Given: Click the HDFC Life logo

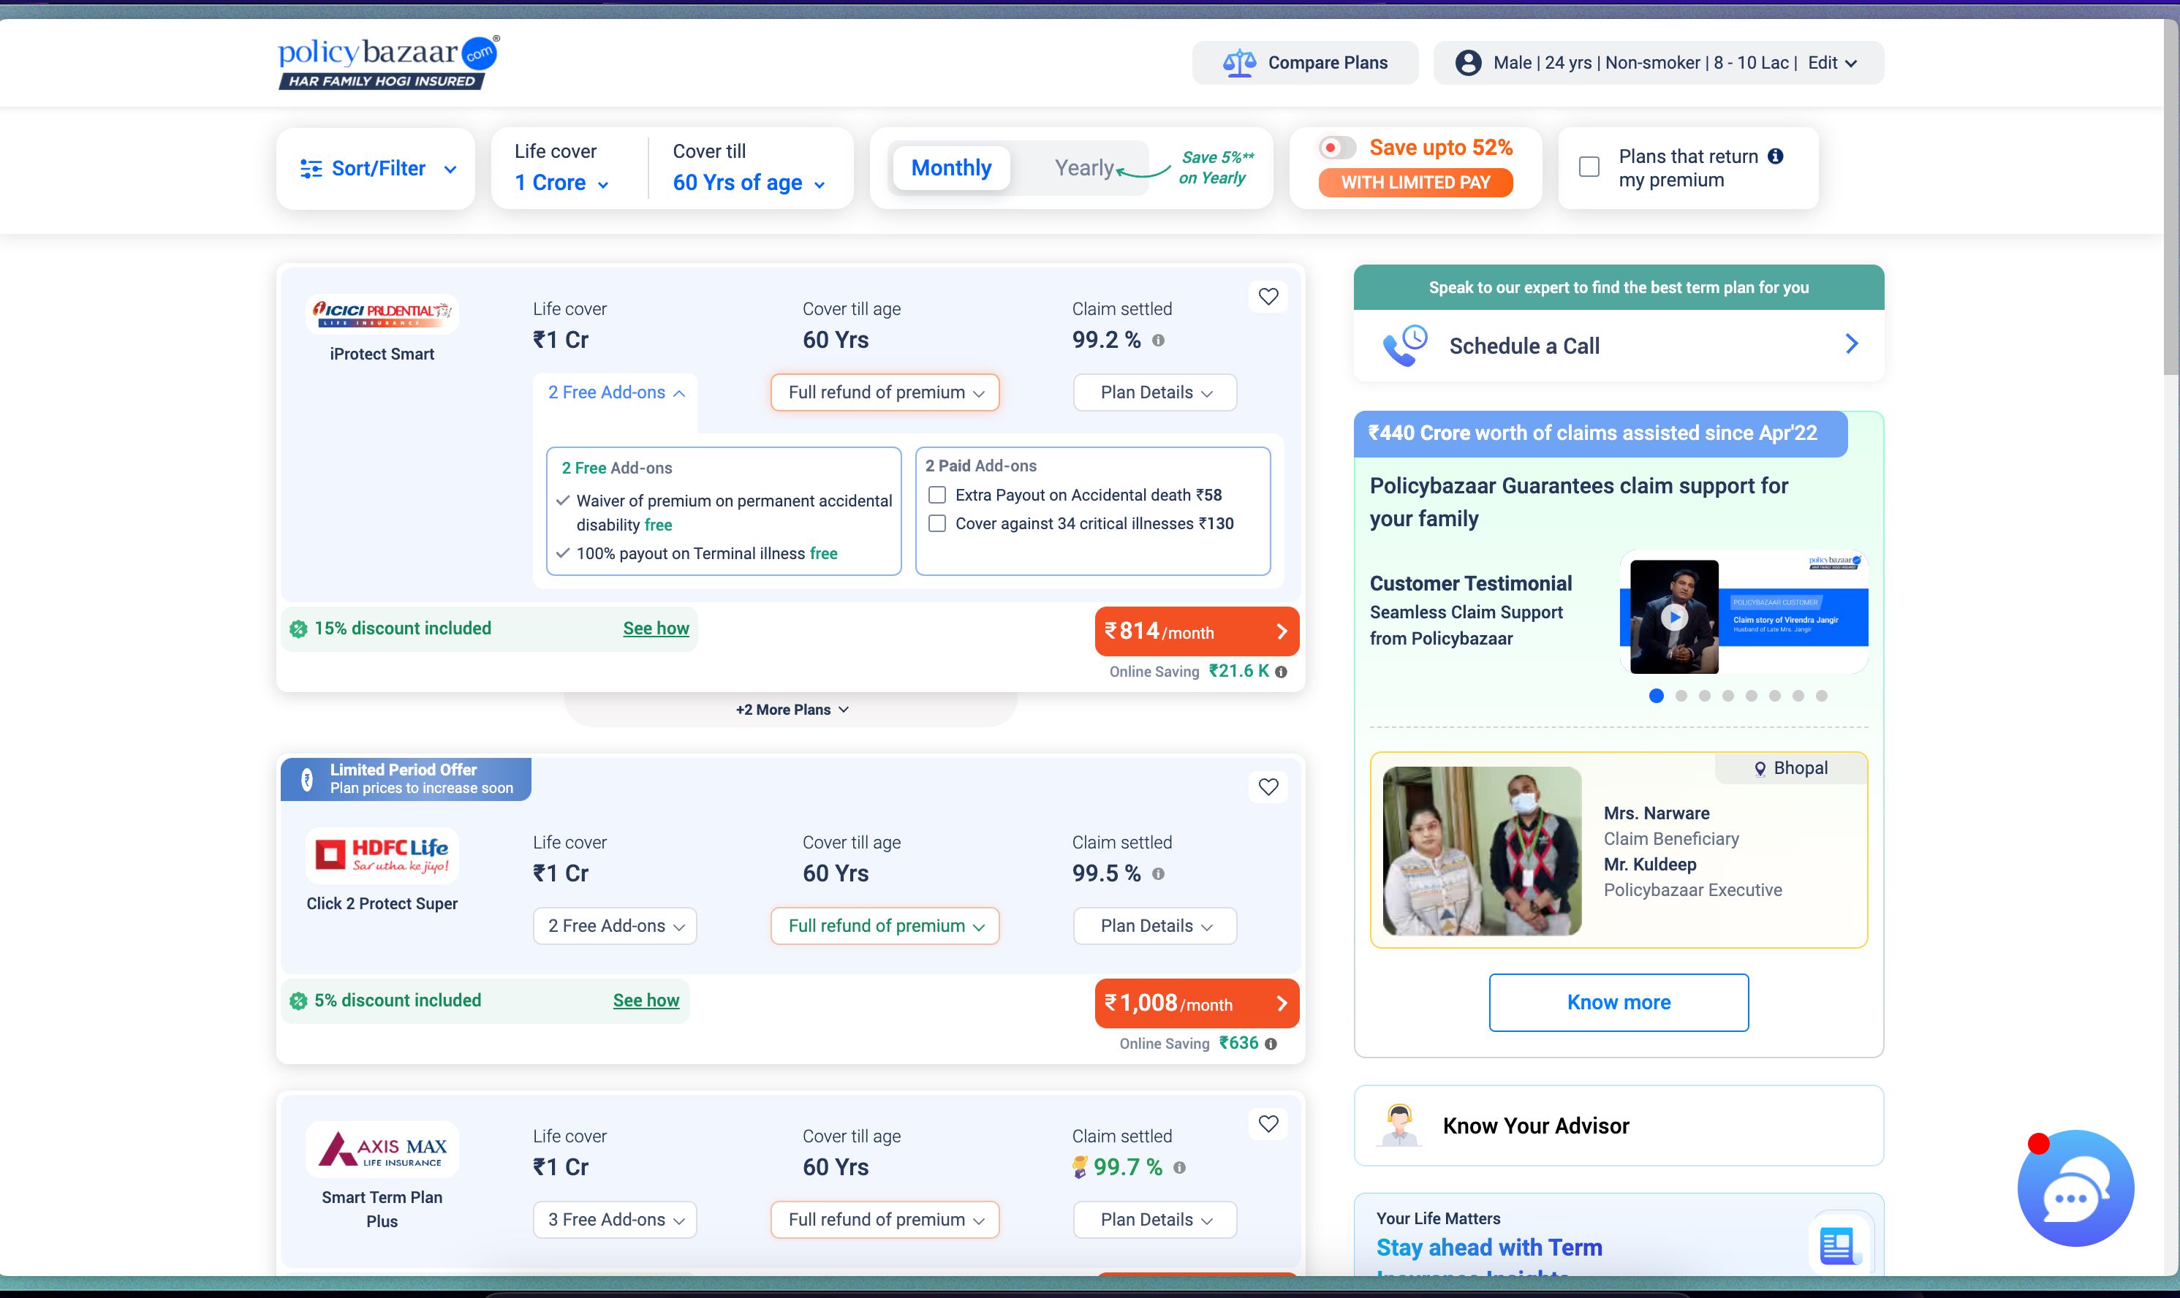Looking at the screenshot, I should 382,854.
